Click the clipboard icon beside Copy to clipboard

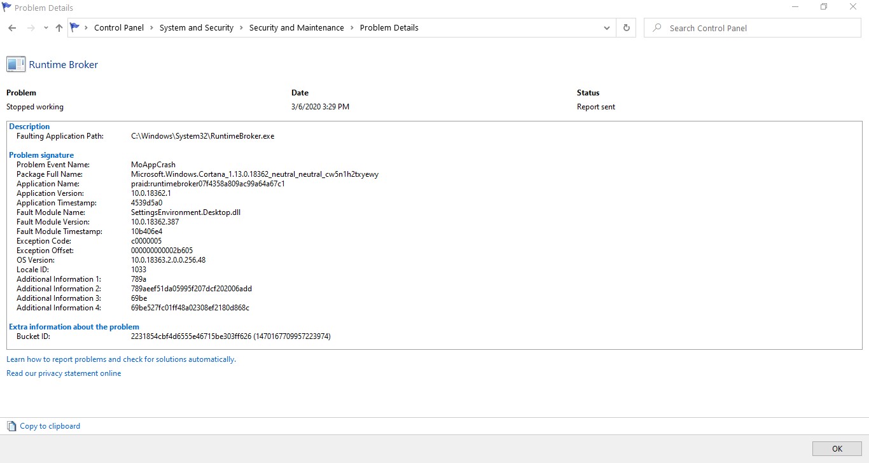coord(11,426)
